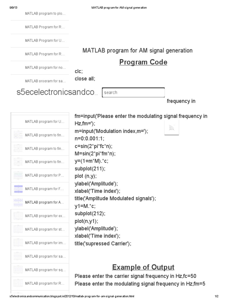Viewport: 228px width, 304px height.
Task: Click the article title above 'Program Code'
Action: [x=137, y=50]
